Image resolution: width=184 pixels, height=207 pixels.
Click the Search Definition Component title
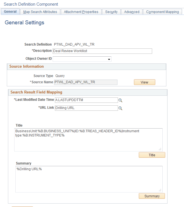(x=31, y=4)
